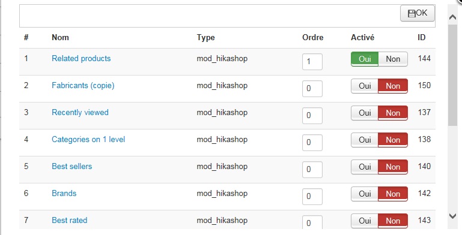Activate Best sellers with Oui
The image size is (462, 235).
(x=365, y=167)
